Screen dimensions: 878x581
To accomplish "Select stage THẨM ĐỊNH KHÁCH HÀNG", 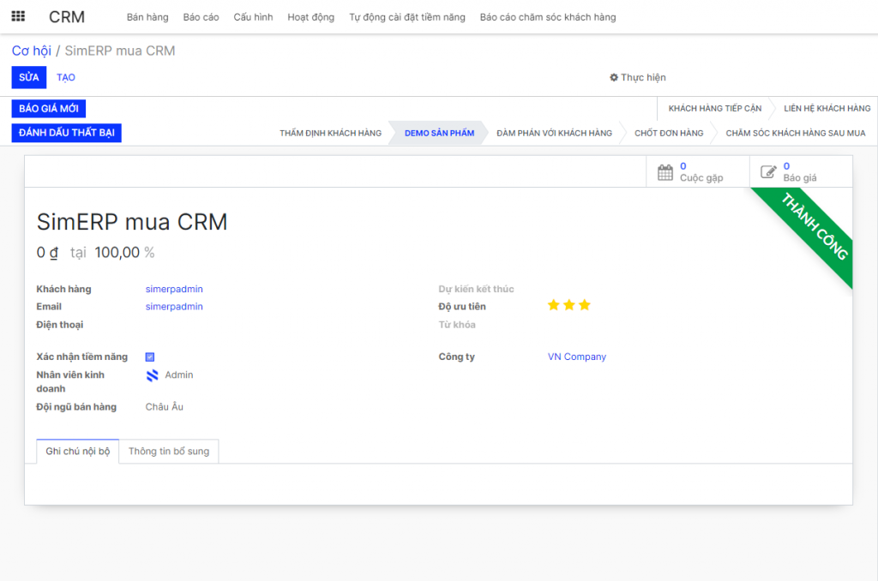I will click(330, 133).
